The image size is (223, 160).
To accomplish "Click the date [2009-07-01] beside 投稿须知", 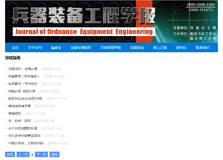I will coord(51,69).
